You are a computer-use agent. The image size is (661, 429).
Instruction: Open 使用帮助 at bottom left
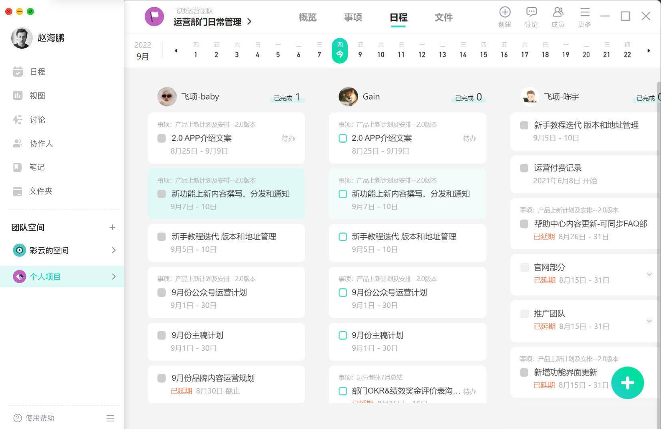tap(35, 418)
